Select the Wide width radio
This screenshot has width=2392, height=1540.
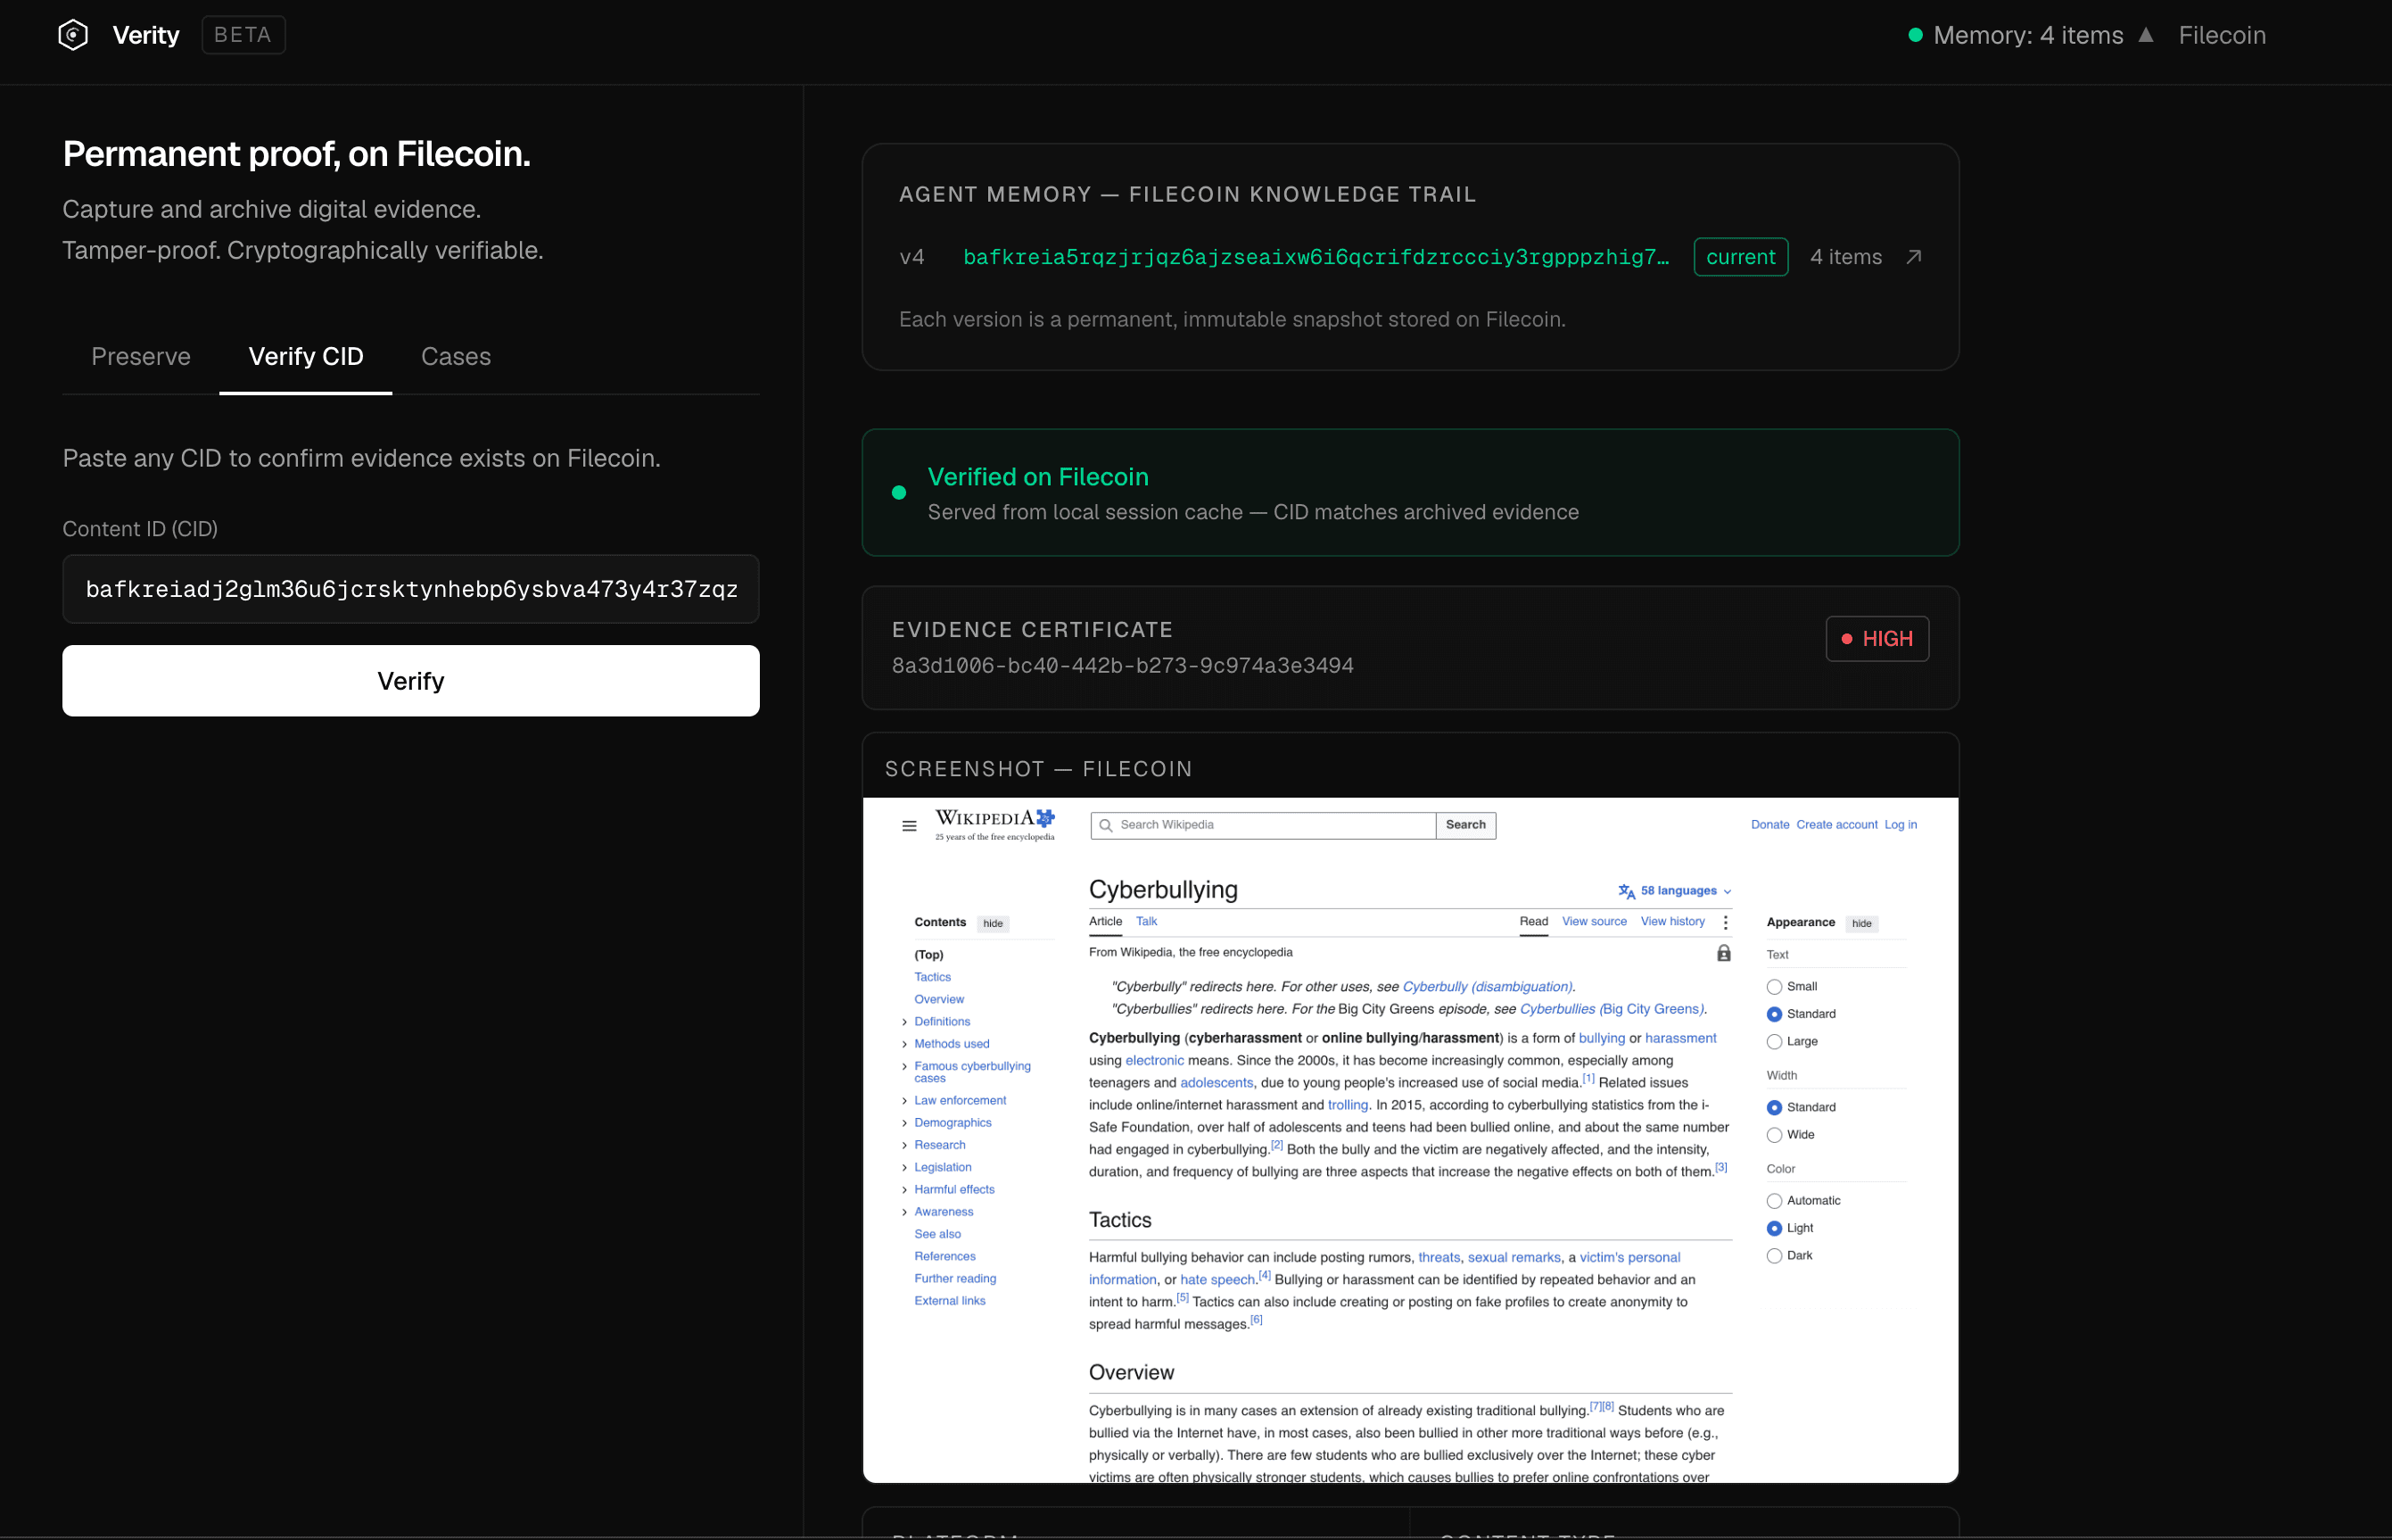[x=1774, y=1135]
